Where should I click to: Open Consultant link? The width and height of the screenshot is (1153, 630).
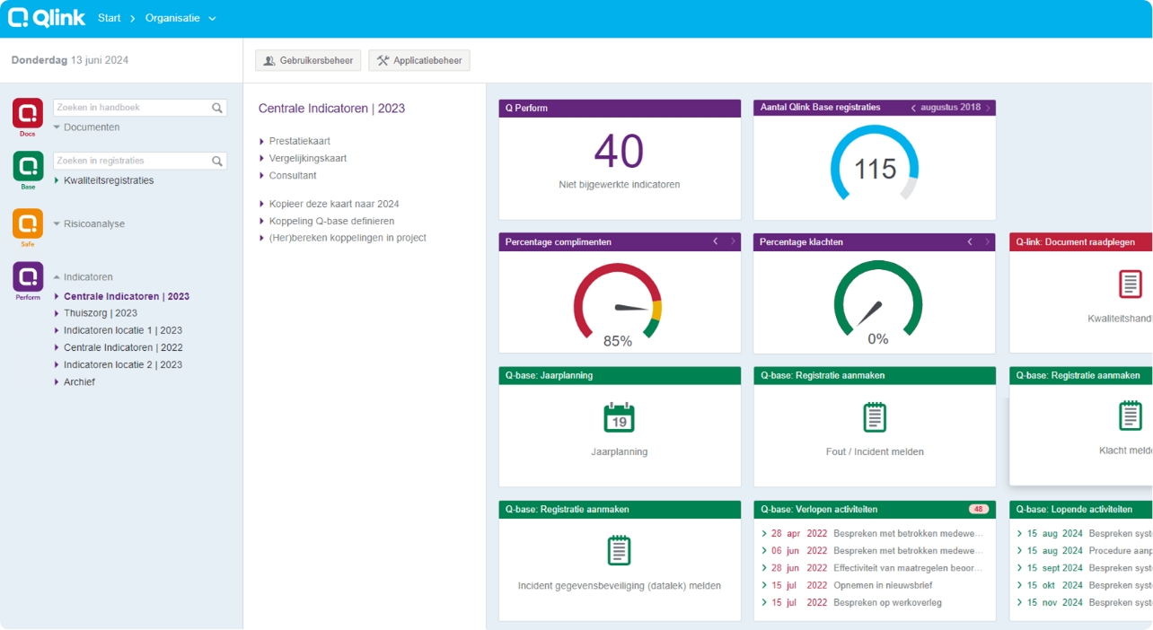[x=292, y=176]
